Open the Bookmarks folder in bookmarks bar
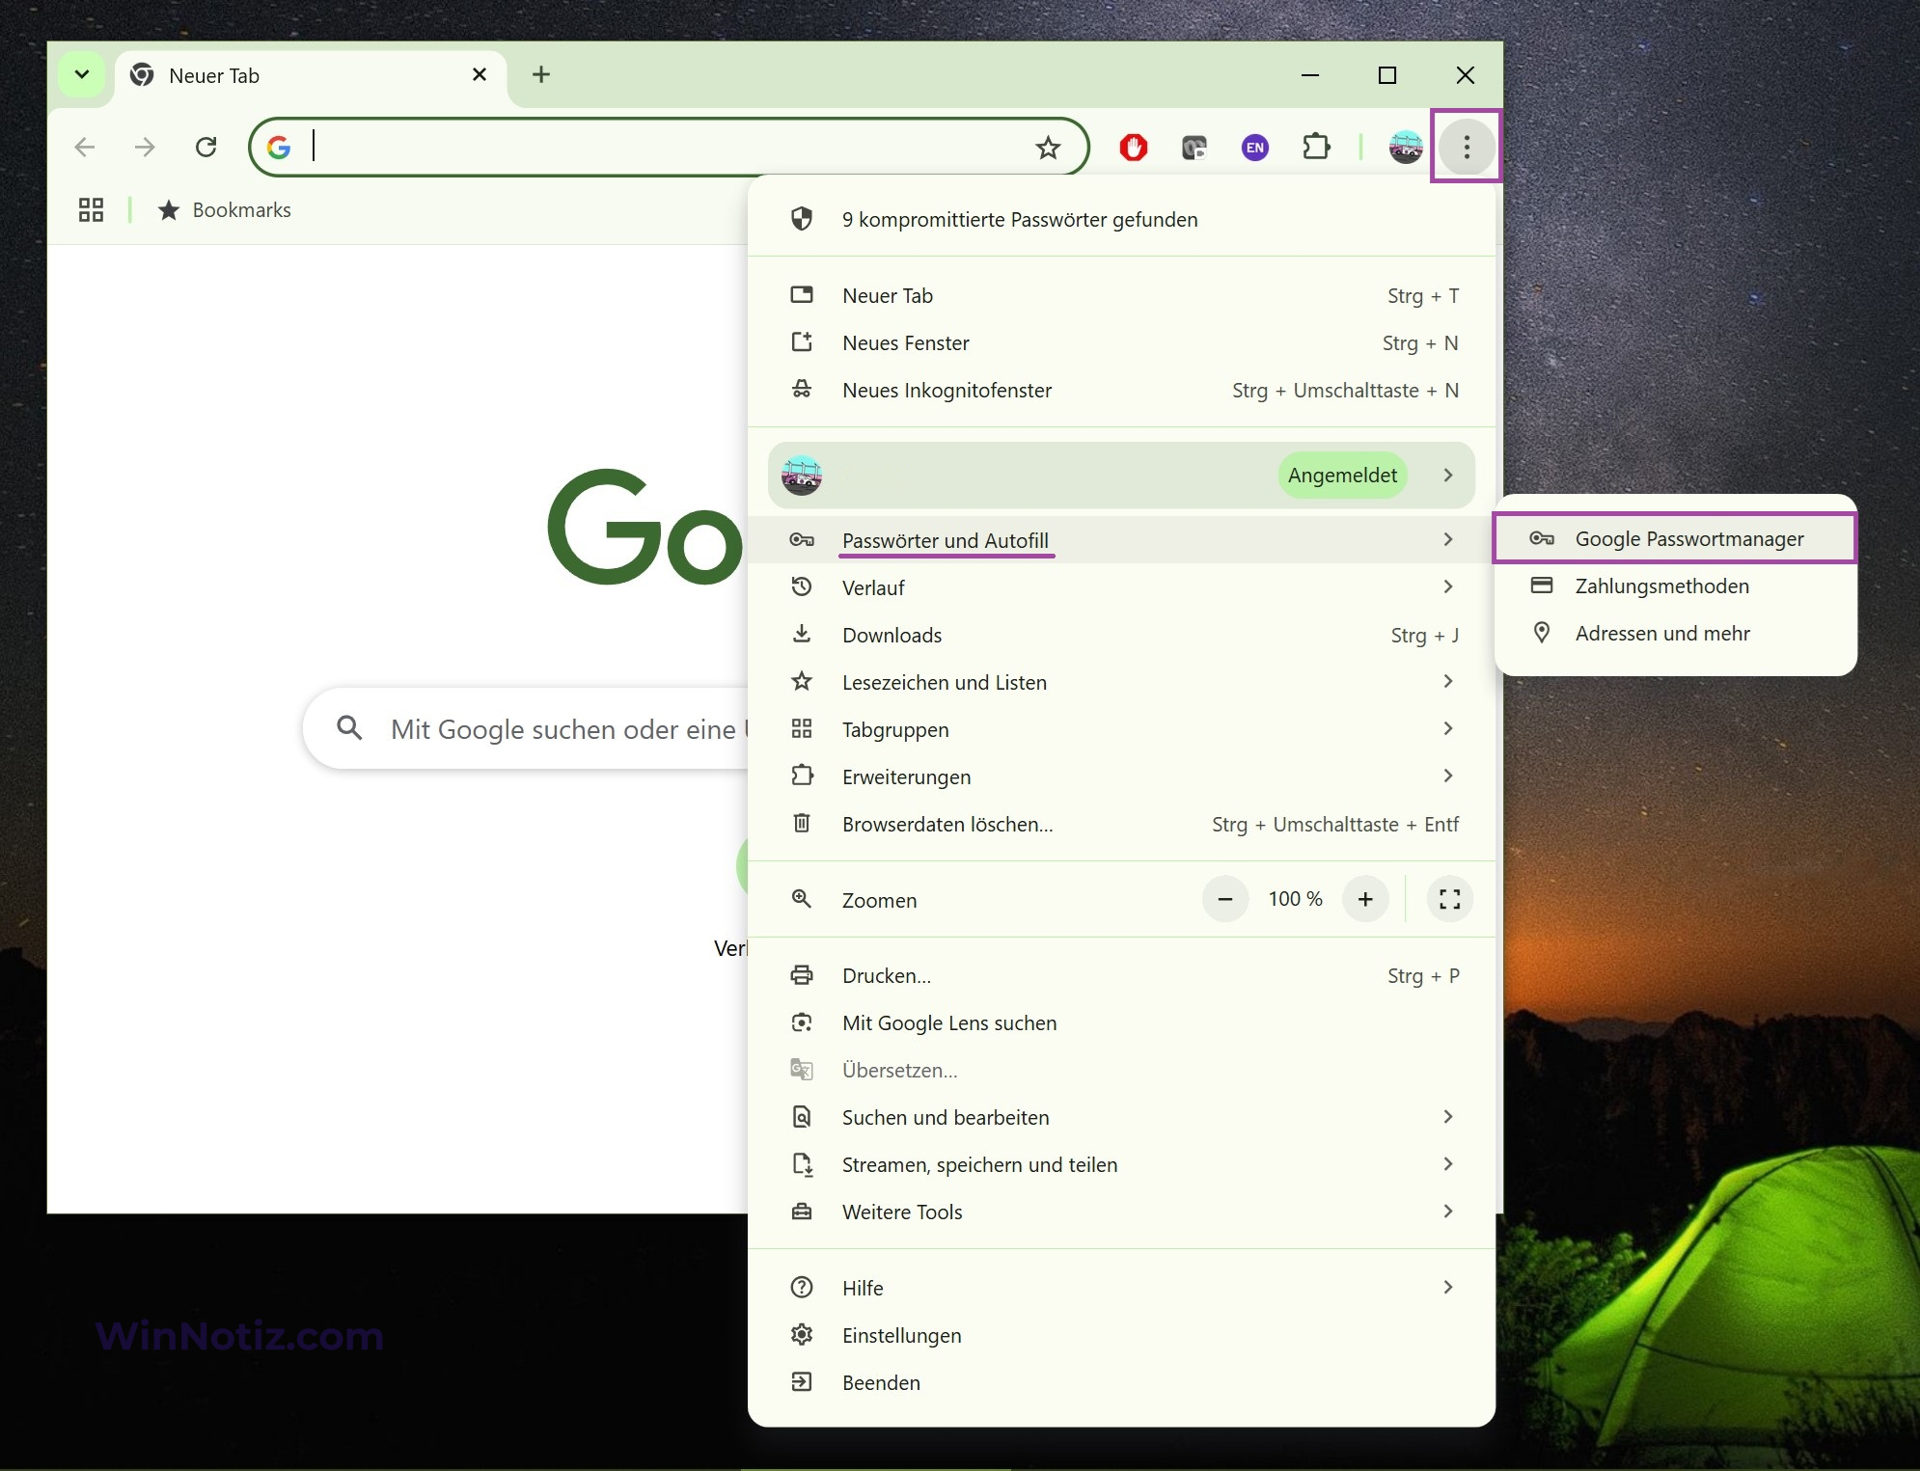 [225, 209]
